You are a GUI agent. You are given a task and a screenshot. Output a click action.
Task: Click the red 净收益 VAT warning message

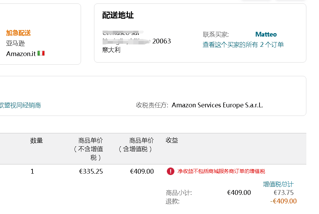pyautogui.click(x=221, y=171)
